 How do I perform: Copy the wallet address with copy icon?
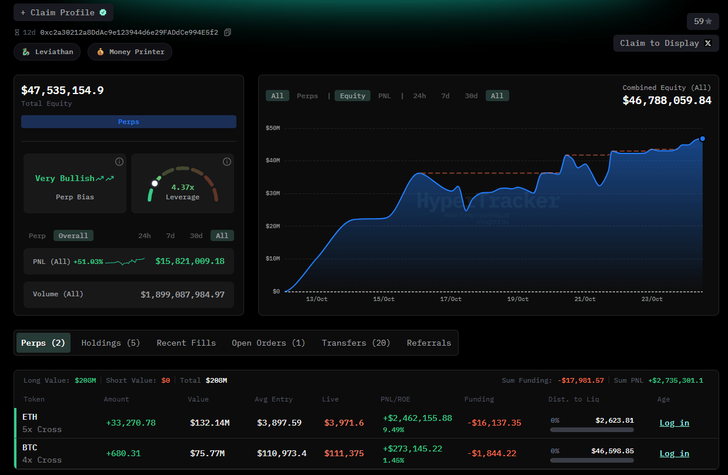tap(228, 32)
